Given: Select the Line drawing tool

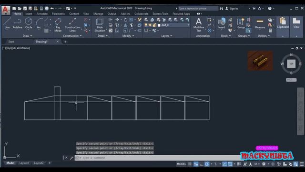Looking at the screenshot, I should click(7, 23).
